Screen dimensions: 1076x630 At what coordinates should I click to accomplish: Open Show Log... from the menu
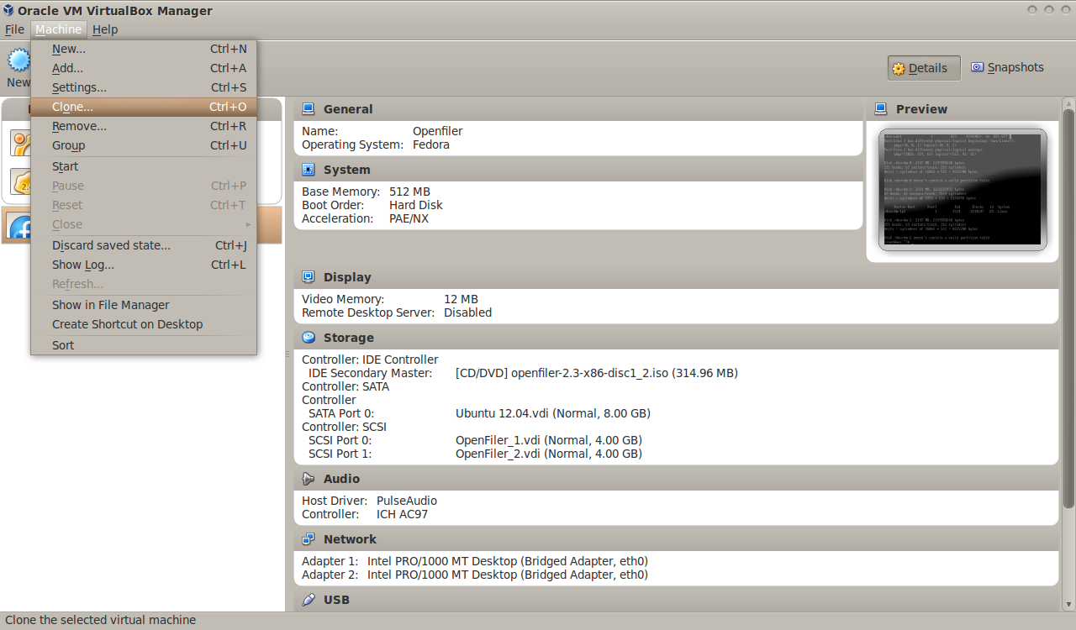(144, 265)
